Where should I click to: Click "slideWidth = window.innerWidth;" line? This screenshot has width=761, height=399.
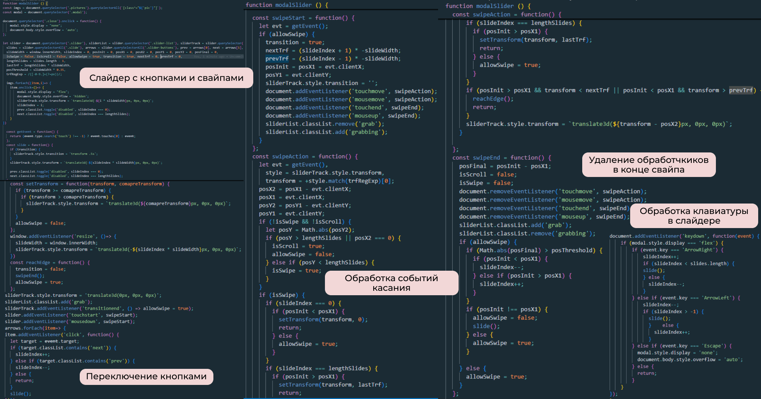(x=56, y=243)
